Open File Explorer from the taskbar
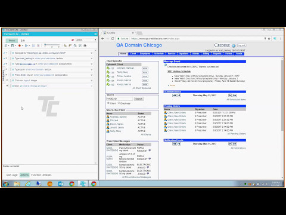This screenshot has height=215, width=286. pyautogui.click(x=17, y=184)
